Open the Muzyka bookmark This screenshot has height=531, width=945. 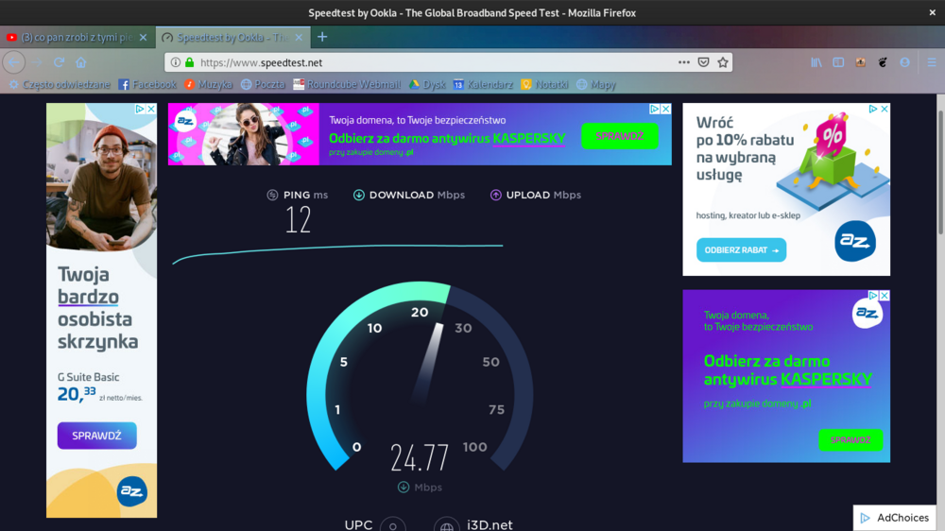click(208, 84)
